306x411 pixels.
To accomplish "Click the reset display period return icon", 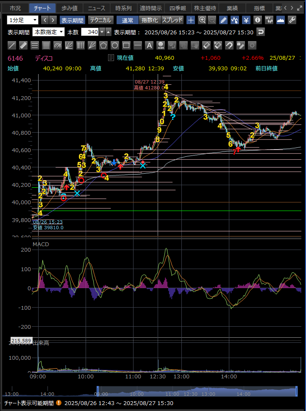I will point(261,32).
